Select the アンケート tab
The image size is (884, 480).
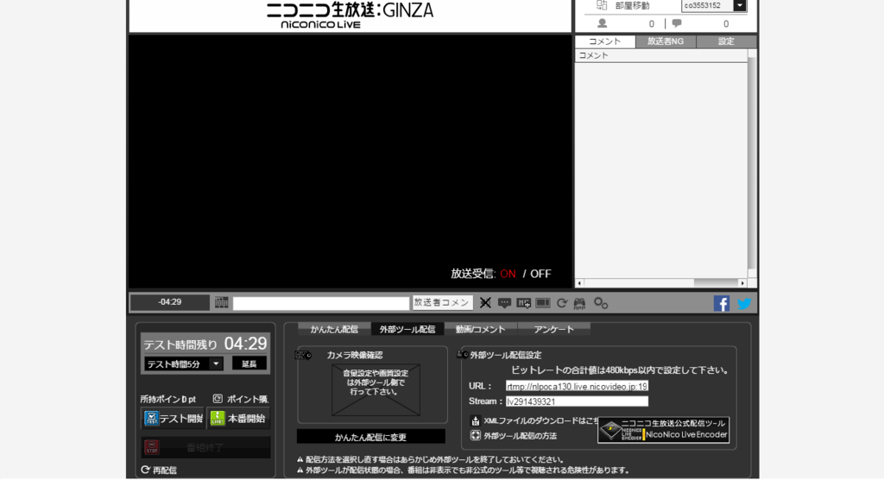click(553, 330)
